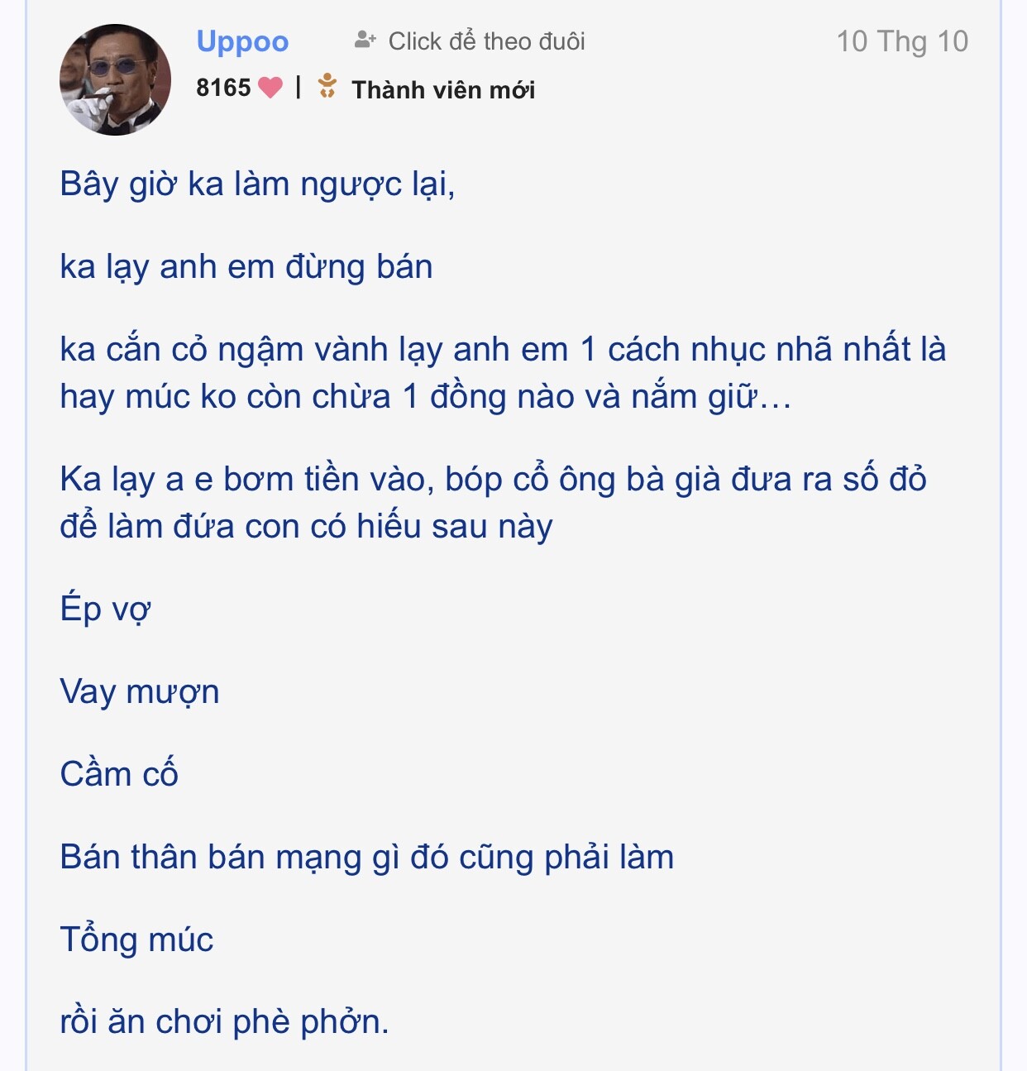
Task: Open Uppoo's profile avatar picture
Action: point(116,79)
